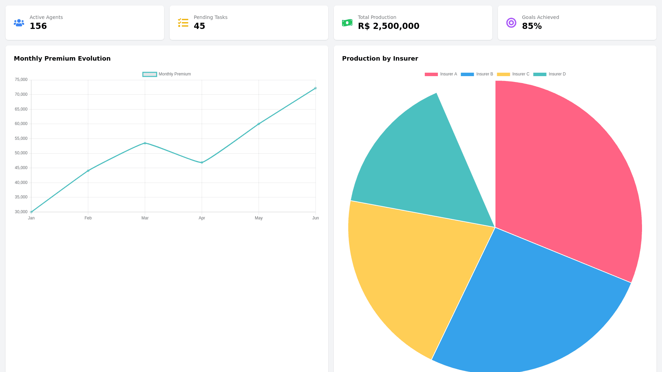Select the teal Insurer D pie slice
The image size is (662, 372).
424,165
